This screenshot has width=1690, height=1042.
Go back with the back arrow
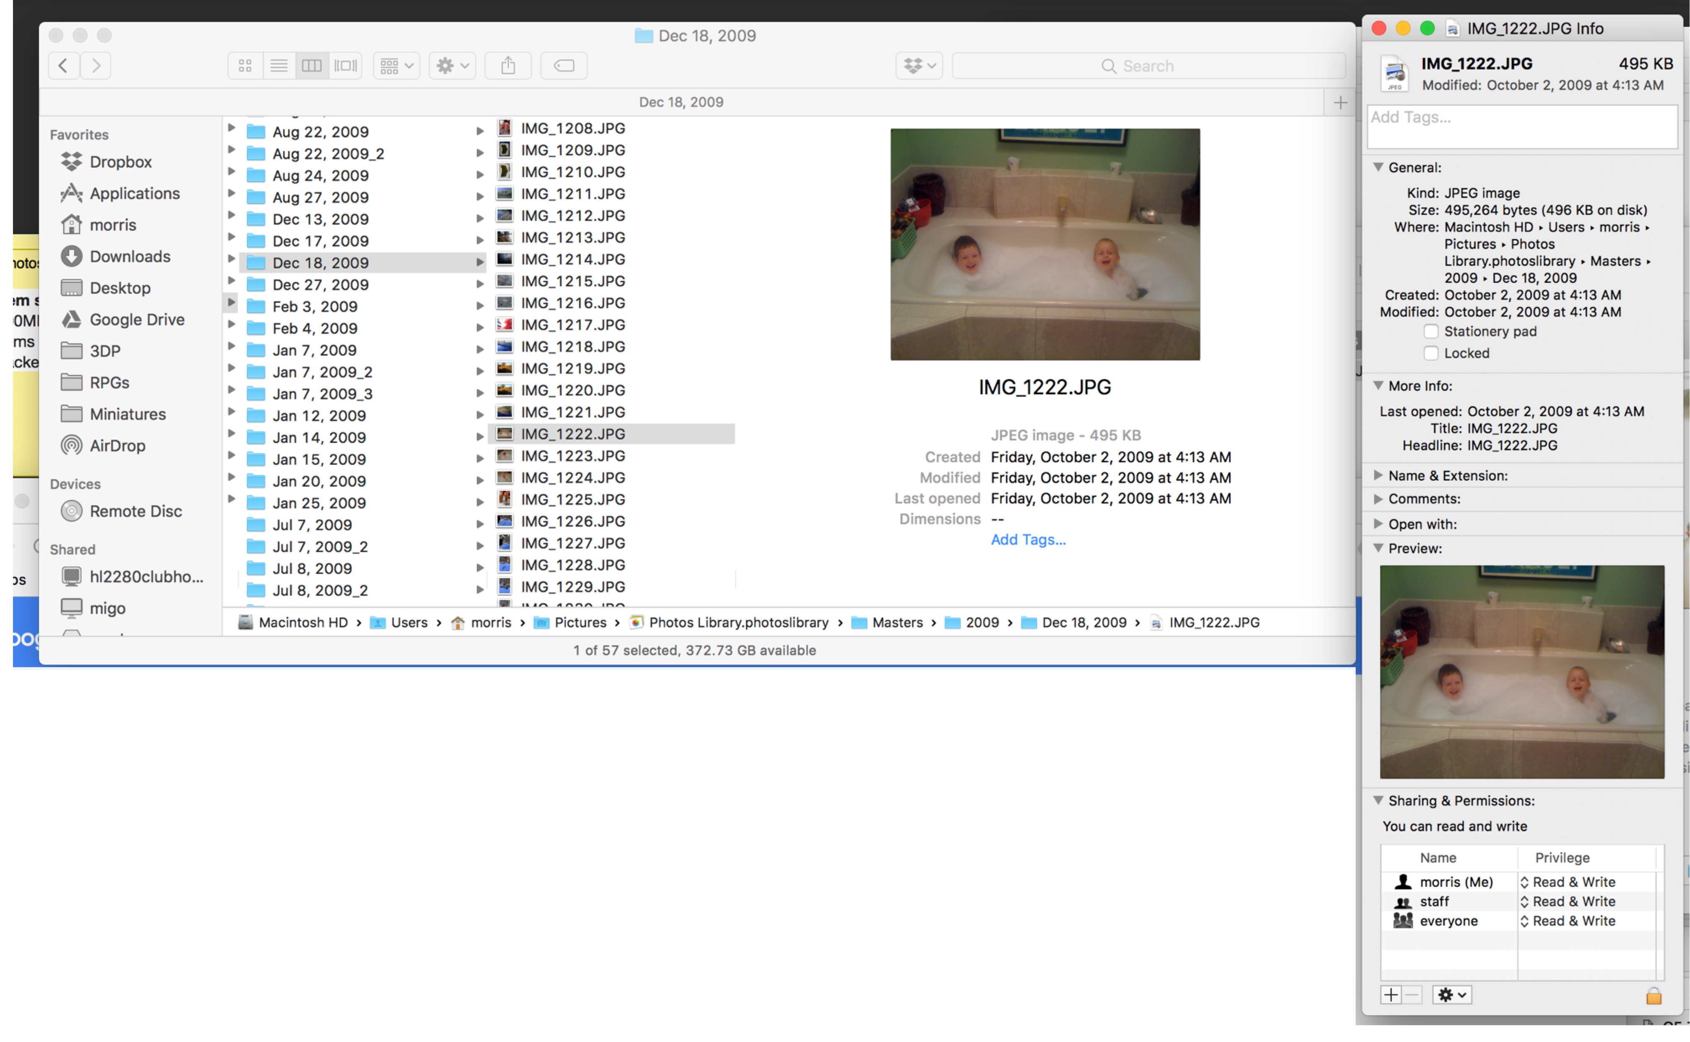tap(63, 65)
